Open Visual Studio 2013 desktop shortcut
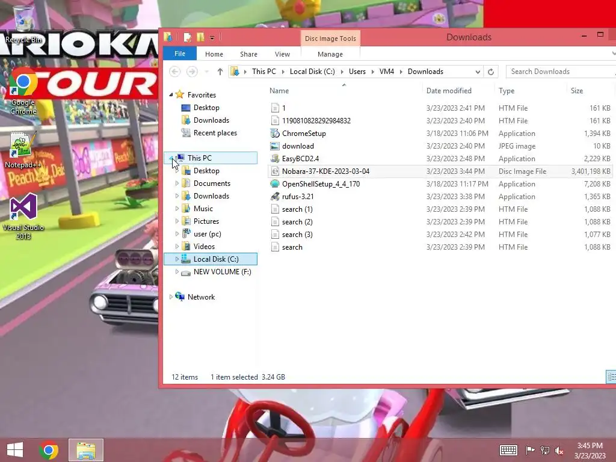This screenshot has width=616, height=462. pyautogui.click(x=23, y=217)
